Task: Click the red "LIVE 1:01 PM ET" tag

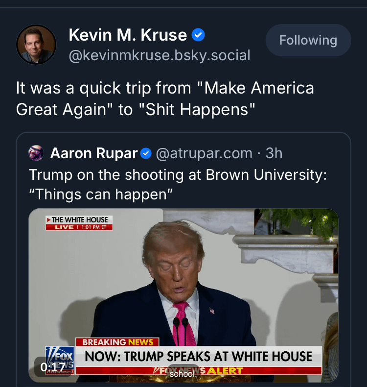Action: coord(79,227)
